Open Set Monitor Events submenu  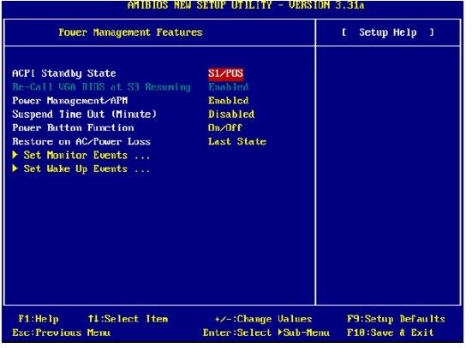coord(87,156)
